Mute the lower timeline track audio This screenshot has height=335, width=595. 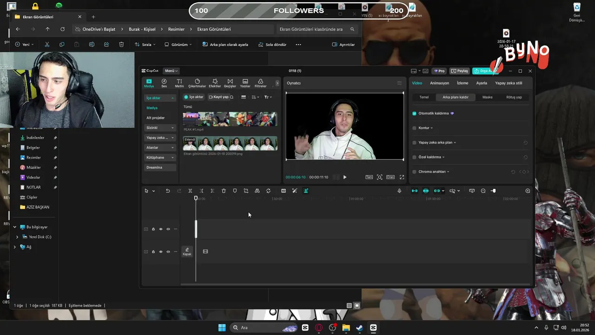[168, 252]
